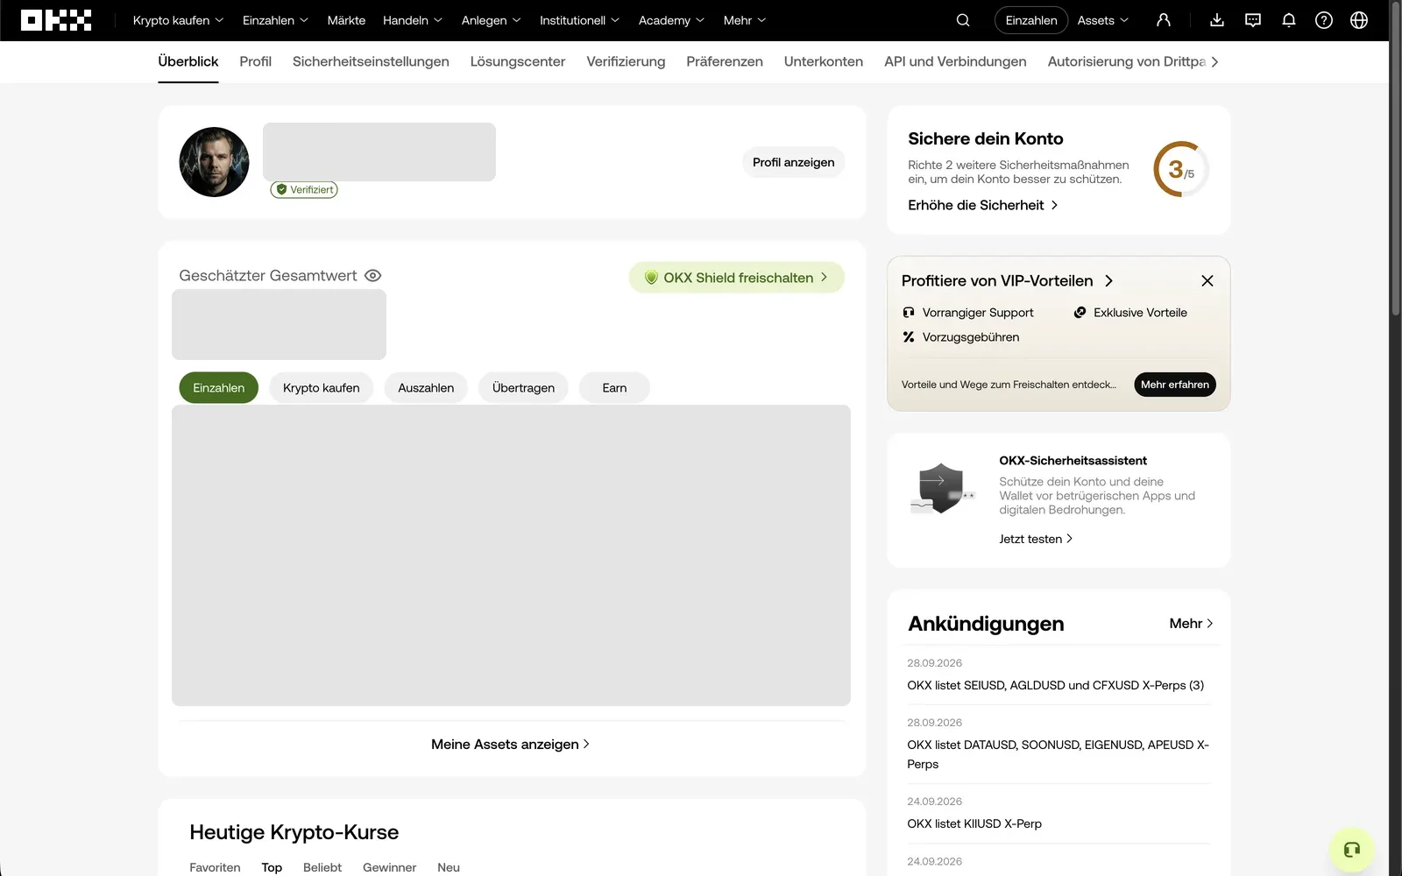Click the Profil anzeigen button
The image size is (1402, 876).
pyautogui.click(x=793, y=162)
